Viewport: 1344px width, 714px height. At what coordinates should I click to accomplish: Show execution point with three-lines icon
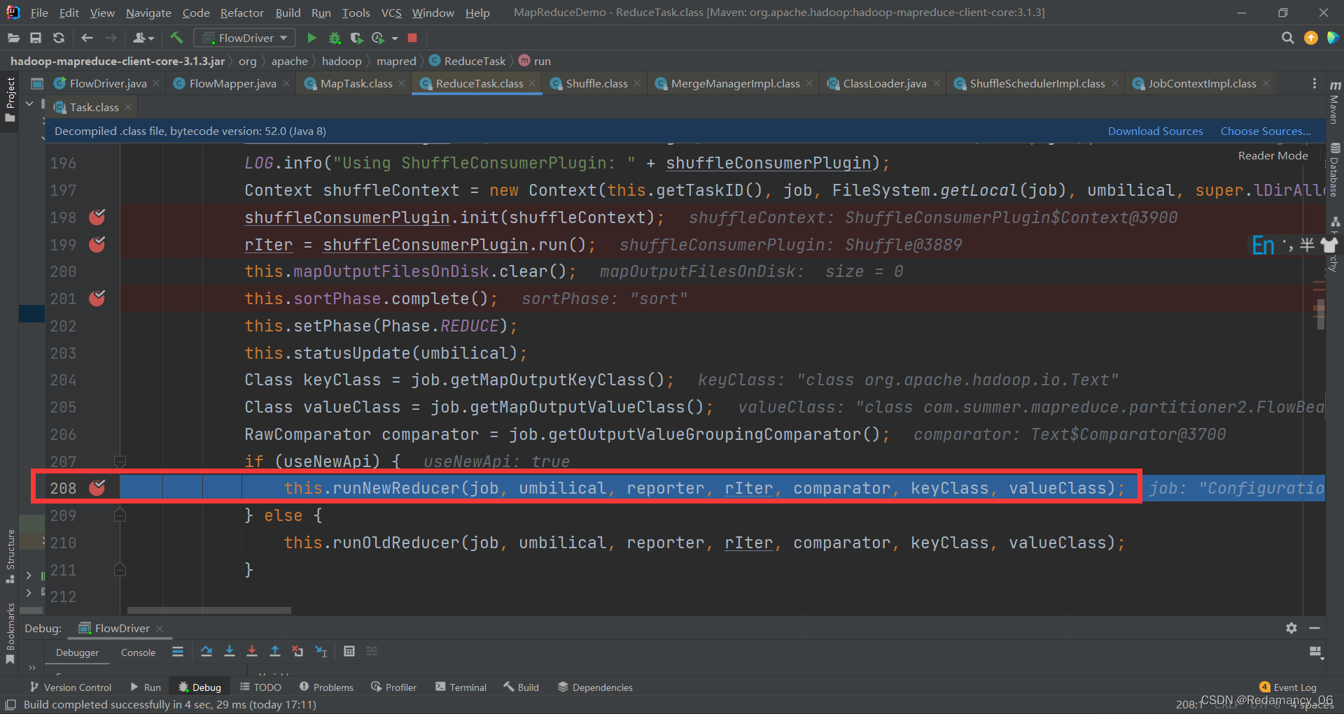178,651
